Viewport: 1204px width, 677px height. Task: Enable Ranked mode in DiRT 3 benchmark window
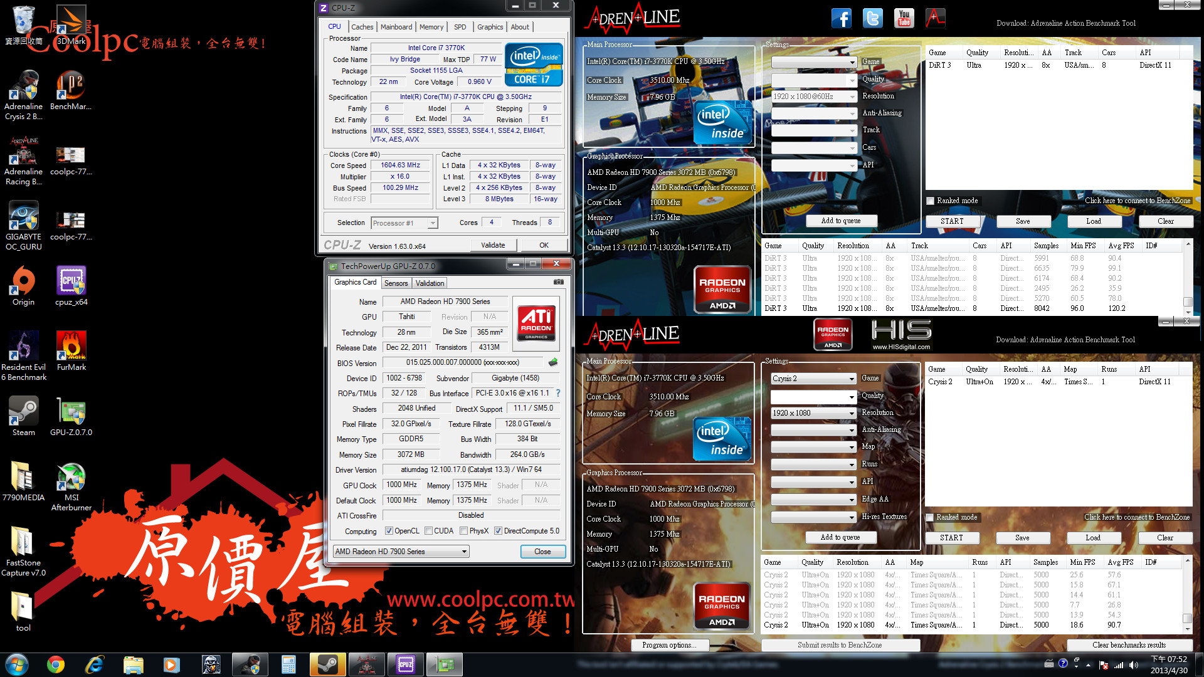(931, 201)
